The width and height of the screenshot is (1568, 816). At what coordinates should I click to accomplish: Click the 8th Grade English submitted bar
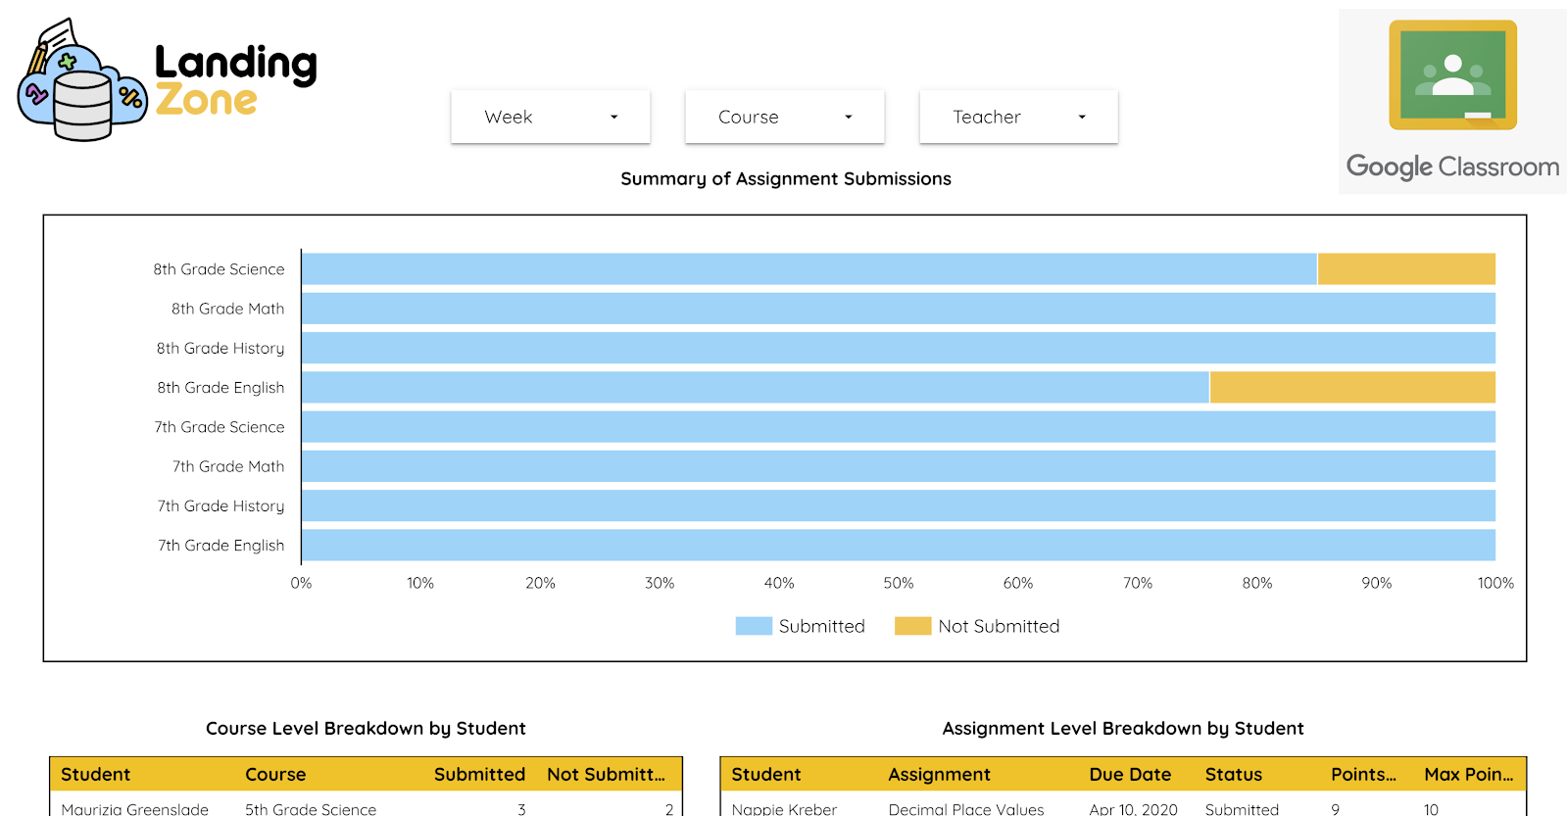click(755, 388)
